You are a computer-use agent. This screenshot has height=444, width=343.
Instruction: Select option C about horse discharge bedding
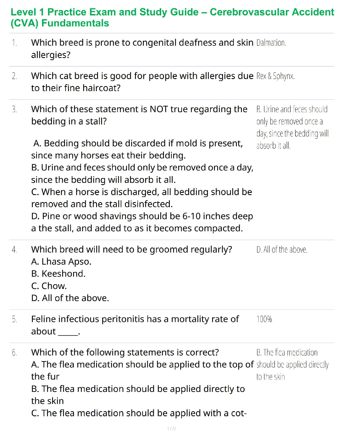(x=142, y=198)
